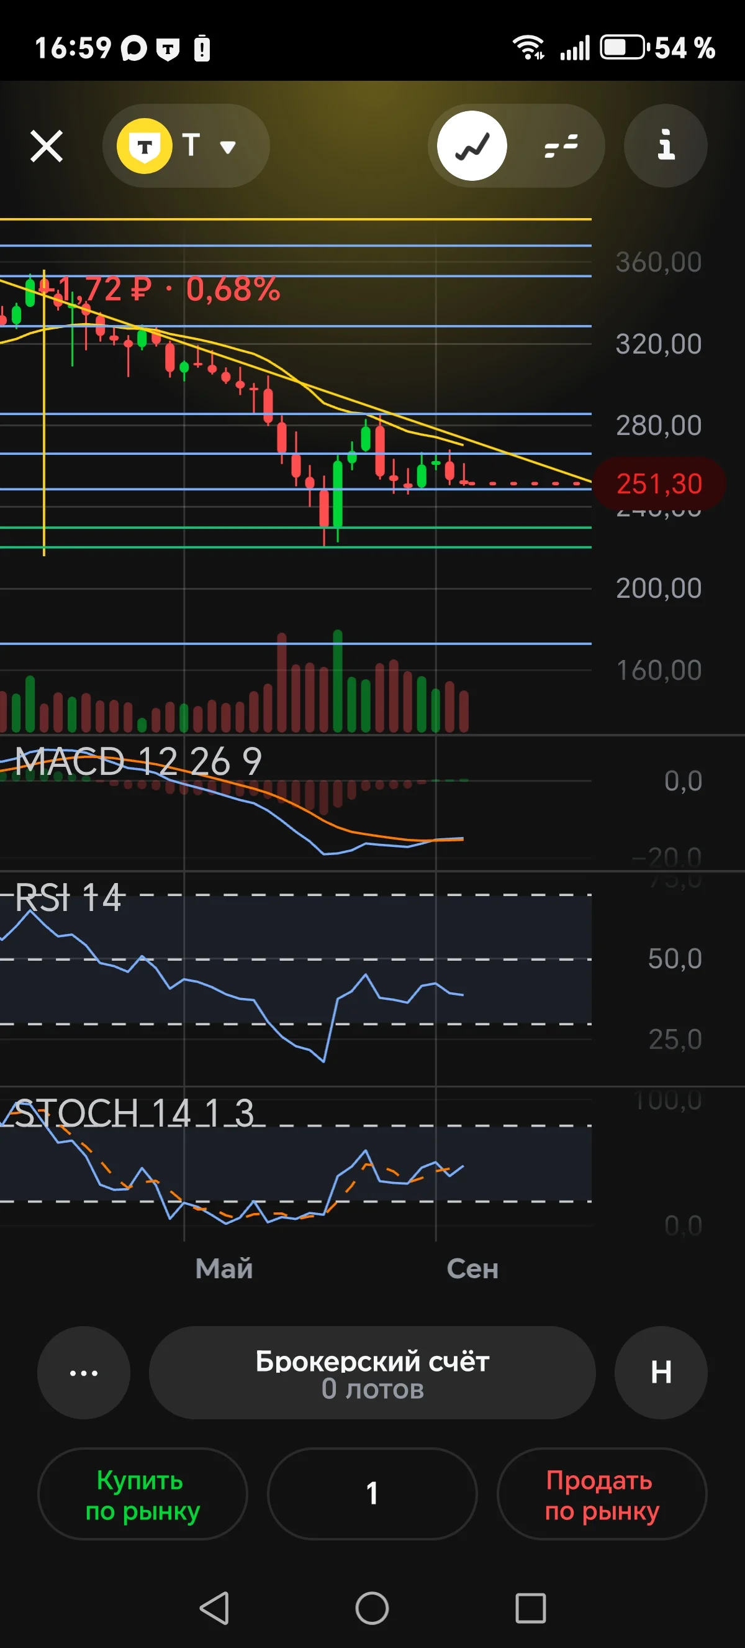
Task: Edit the lot quantity field showing 1
Action: [372, 1495]
